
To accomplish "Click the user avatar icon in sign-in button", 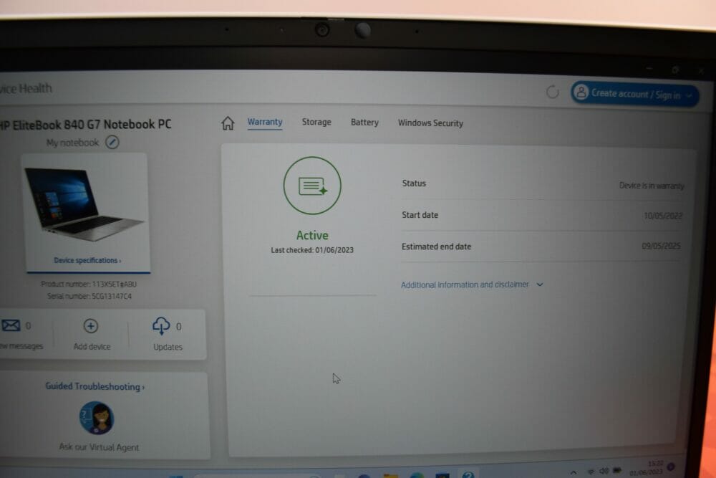I will pyautogui.click(x=581, y=92).
